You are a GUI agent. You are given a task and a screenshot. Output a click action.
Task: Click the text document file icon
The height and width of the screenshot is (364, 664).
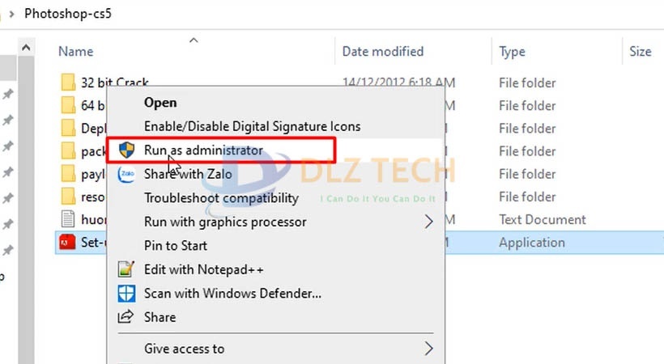[68, 219]
